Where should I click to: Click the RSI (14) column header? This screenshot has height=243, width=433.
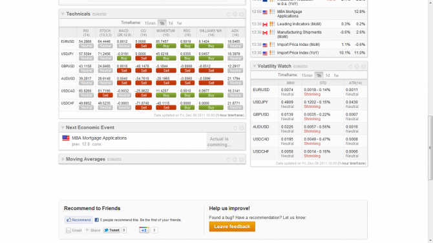coord(87,33)
